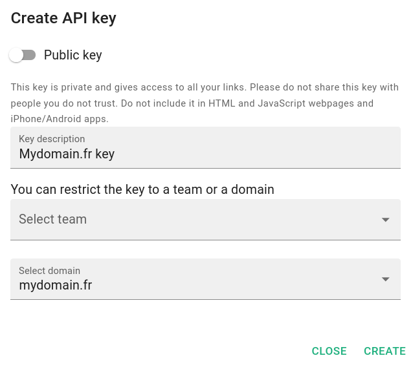
Task: Open the Select team dropdown arrow
Action: point(386,220)
